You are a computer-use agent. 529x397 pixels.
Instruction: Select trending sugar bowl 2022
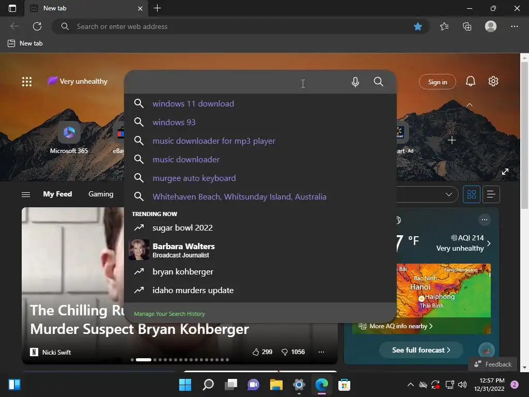tap(260, 228)
